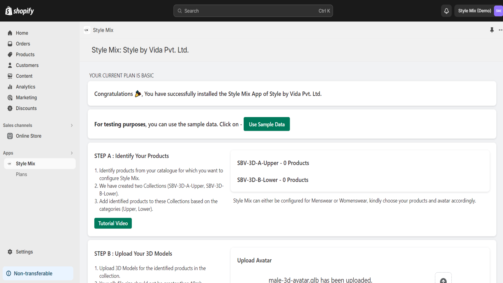Image resolution: width=503 pixels, height=283 pixels.
Task: Click the Search input field
Action: coord(253,11)
